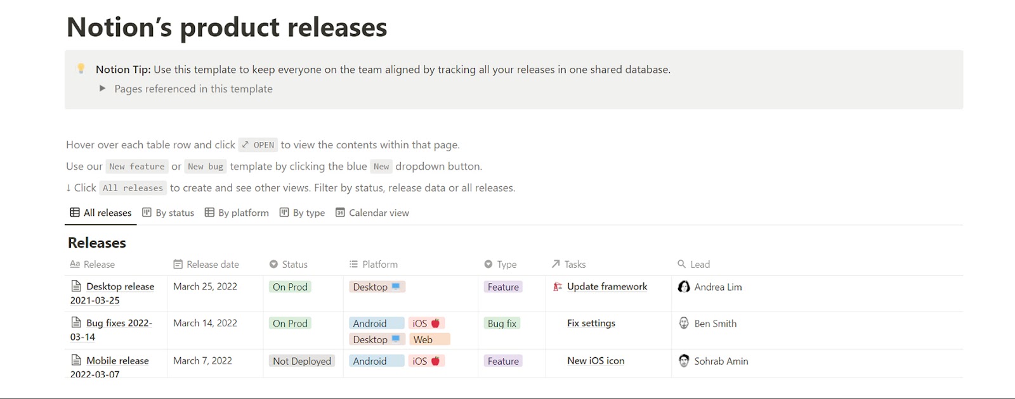Click the Update framework task icon
The width and height of the screenshot is (1015, 399).
click(558, 287)
